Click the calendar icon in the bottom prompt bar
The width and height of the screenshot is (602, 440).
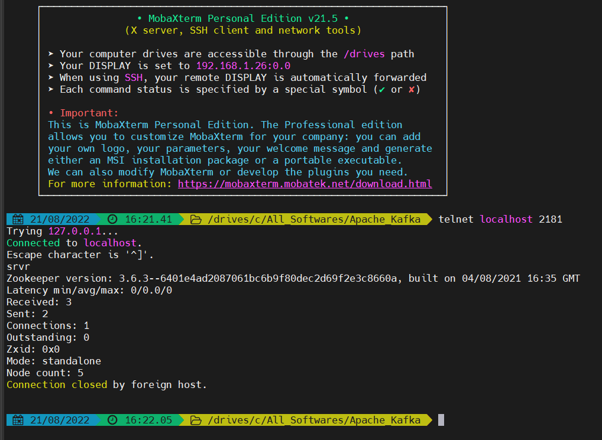[x=18, y=420]
